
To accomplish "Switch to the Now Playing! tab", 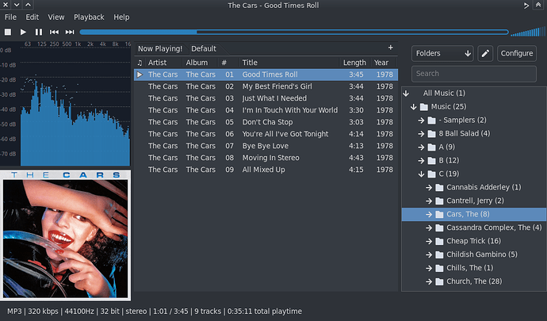I will [x=160, y=49].
